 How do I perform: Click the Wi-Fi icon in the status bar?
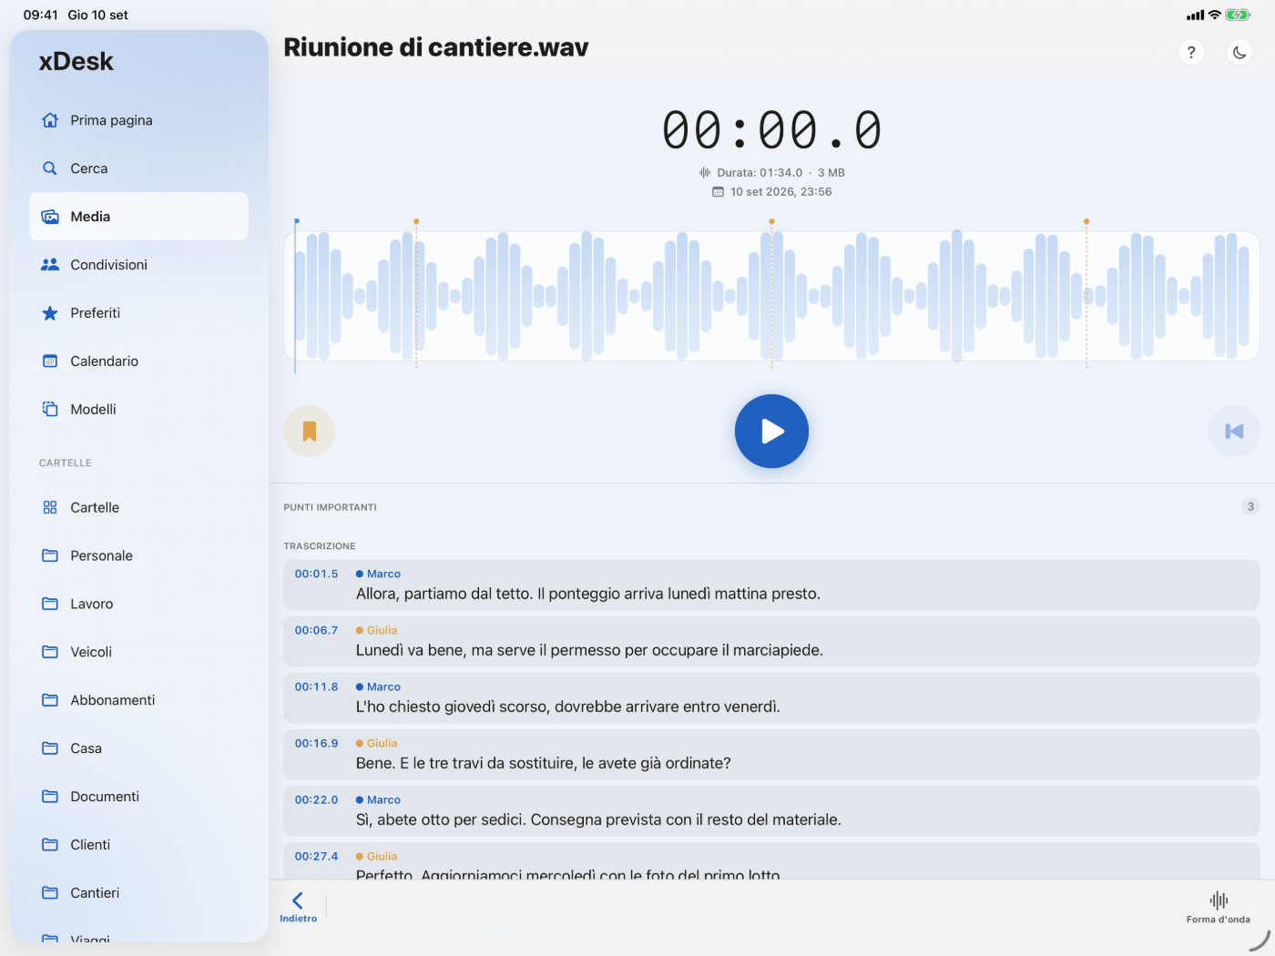click(x=1214, y=15)
